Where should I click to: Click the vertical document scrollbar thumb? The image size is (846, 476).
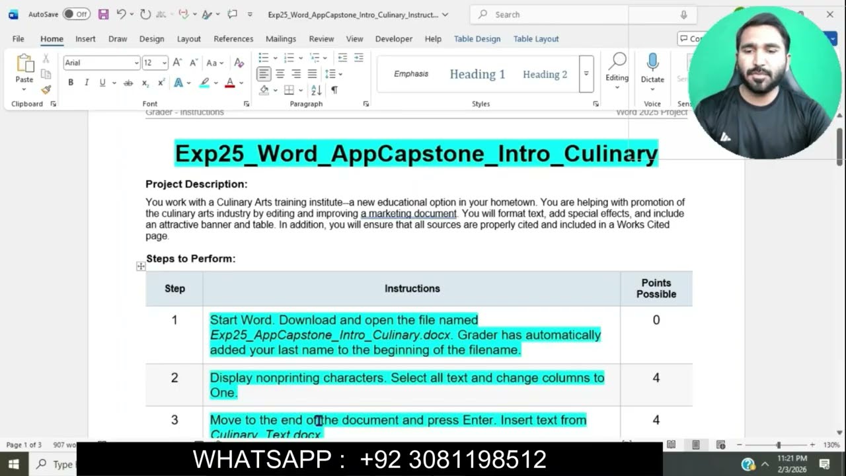tap(840, 146)
